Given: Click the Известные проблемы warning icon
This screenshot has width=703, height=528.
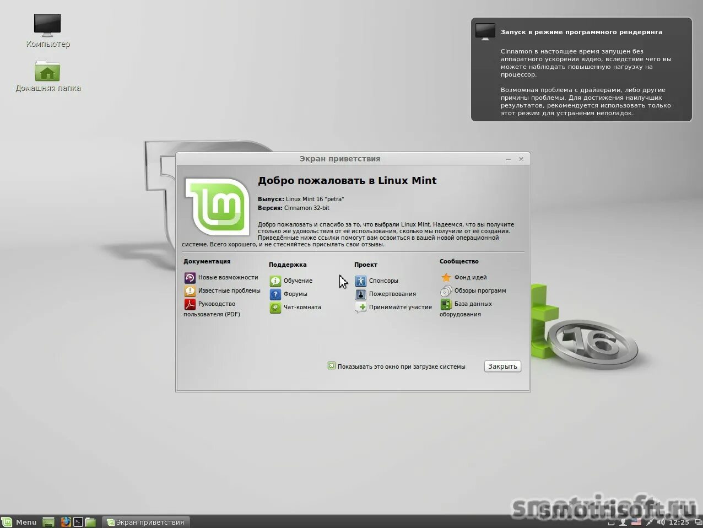Looking at the screenshot, I should point(190,290).
